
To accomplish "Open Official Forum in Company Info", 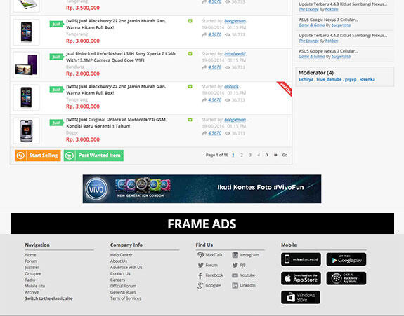I will (x=123, y=286).
